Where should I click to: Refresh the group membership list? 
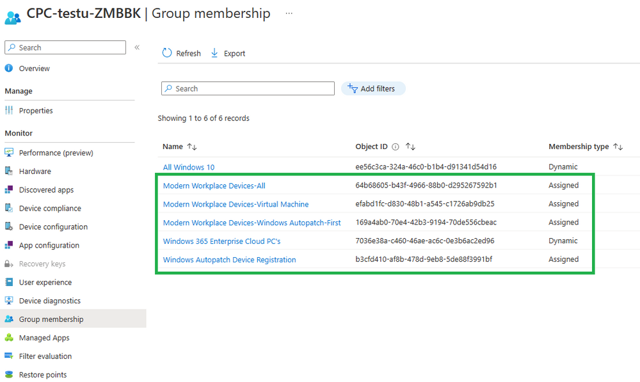(x=188, y=54)
